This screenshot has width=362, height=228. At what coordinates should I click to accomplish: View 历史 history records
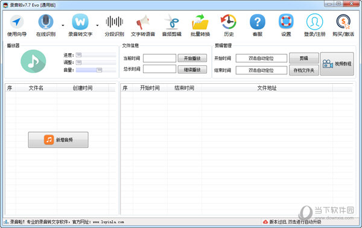tap(229, 25)
